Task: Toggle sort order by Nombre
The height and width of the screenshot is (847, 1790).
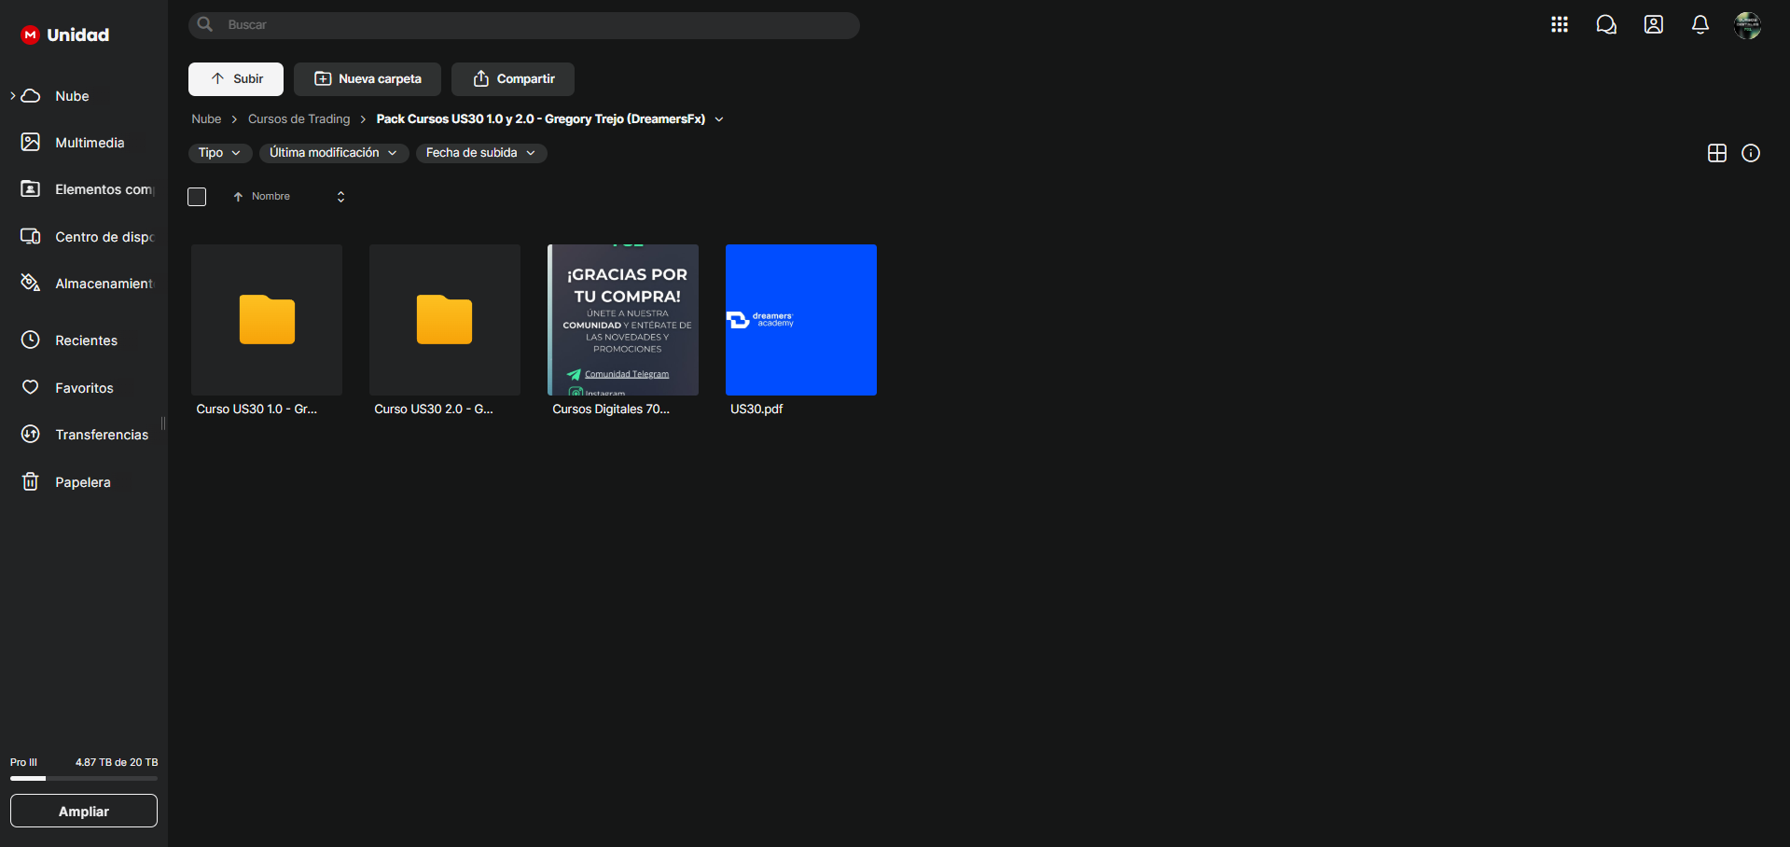Action: (x=262, y=197)
